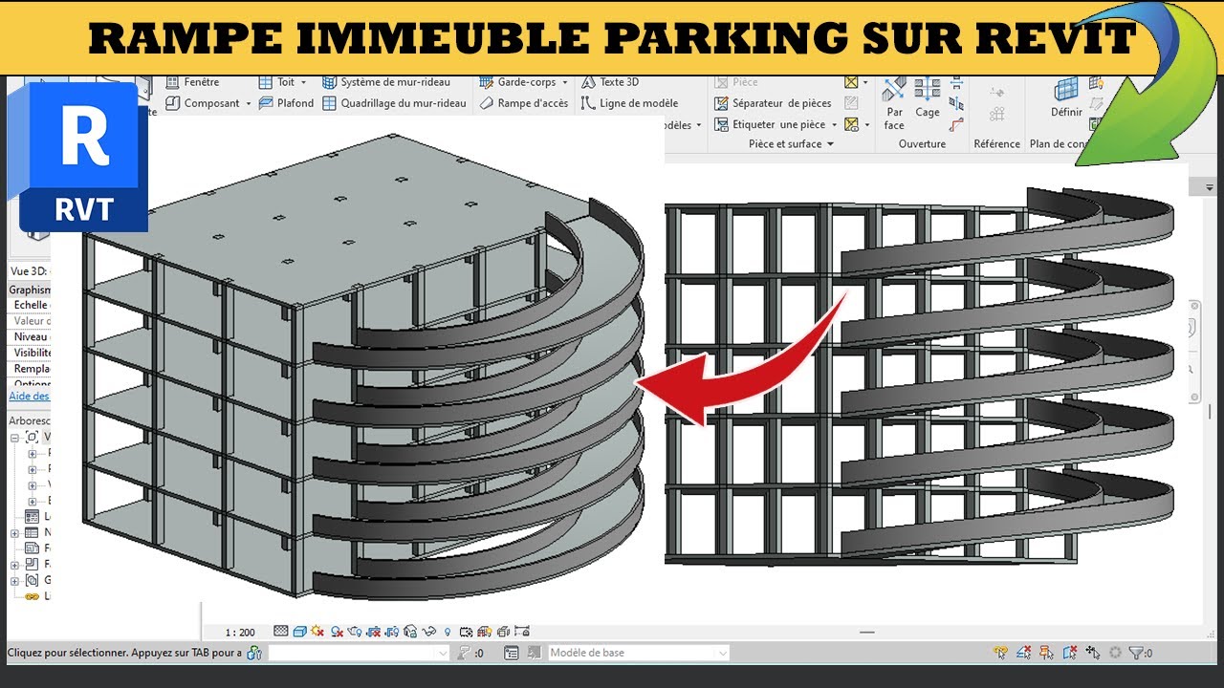The height and width of the screenshot is (688, 1224).
Task: Click the Unlocked 3D View house icon
Action: click(410, 631)
